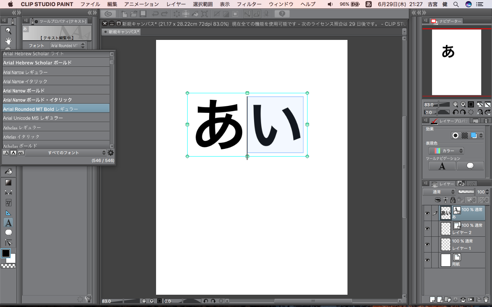Open the 通常 blend mode dropdown
The height and width of the screenshot is (307, 492).
[x=439, y=192]
